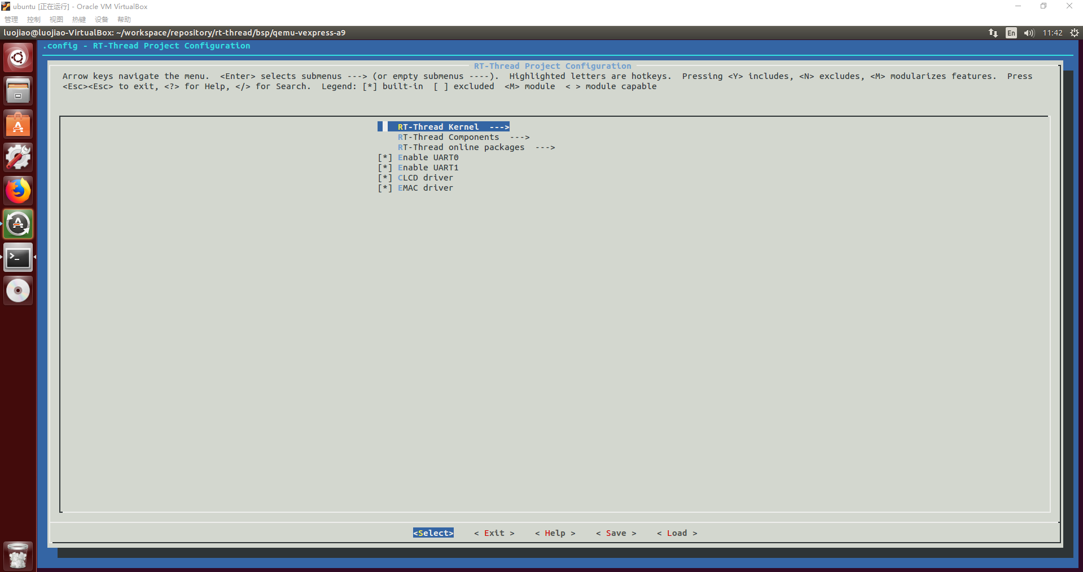Open the optical disc icon in dock
Viewport: 1083px width, 572px height.
18,291
